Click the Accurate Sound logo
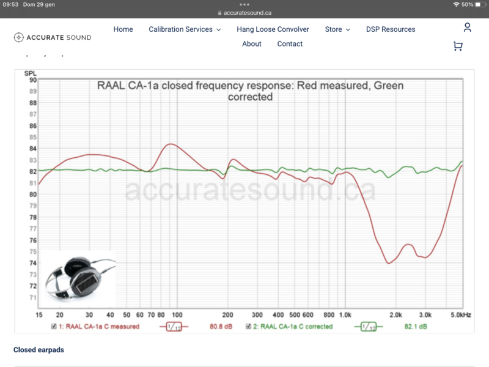489x367 pixels. pyautogui.click(x=53, y=37)
